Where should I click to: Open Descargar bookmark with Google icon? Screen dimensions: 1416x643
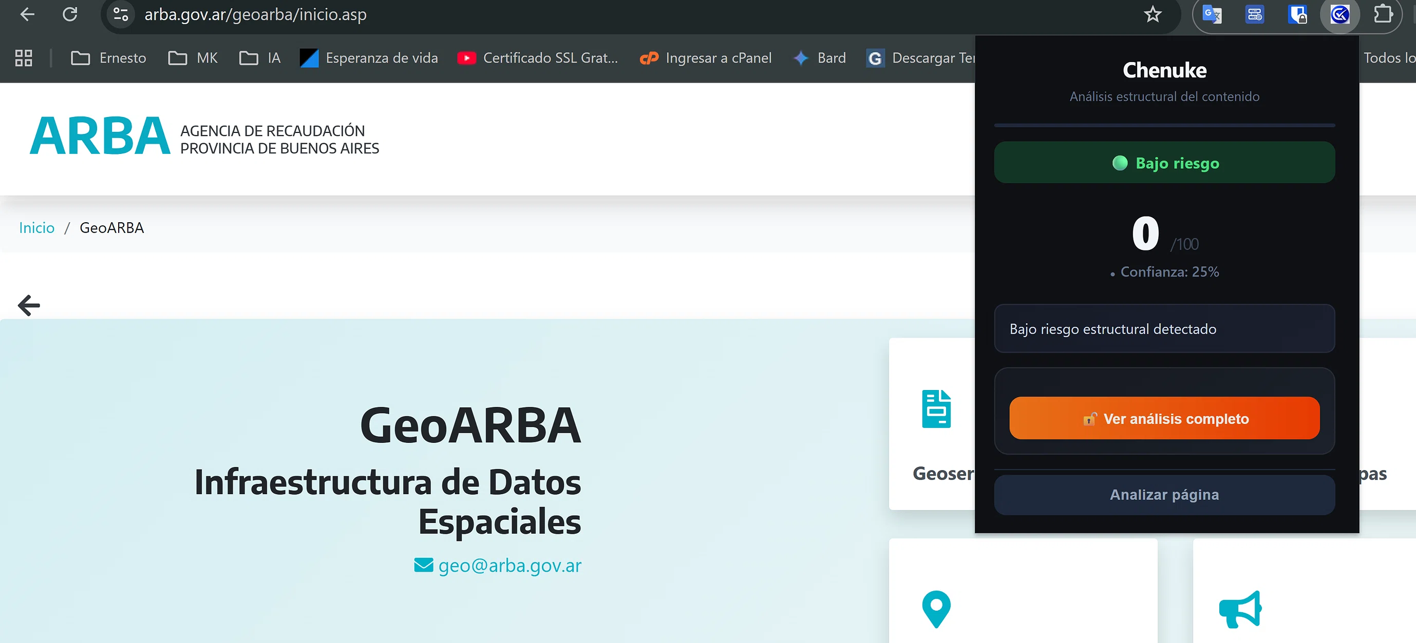921,57
